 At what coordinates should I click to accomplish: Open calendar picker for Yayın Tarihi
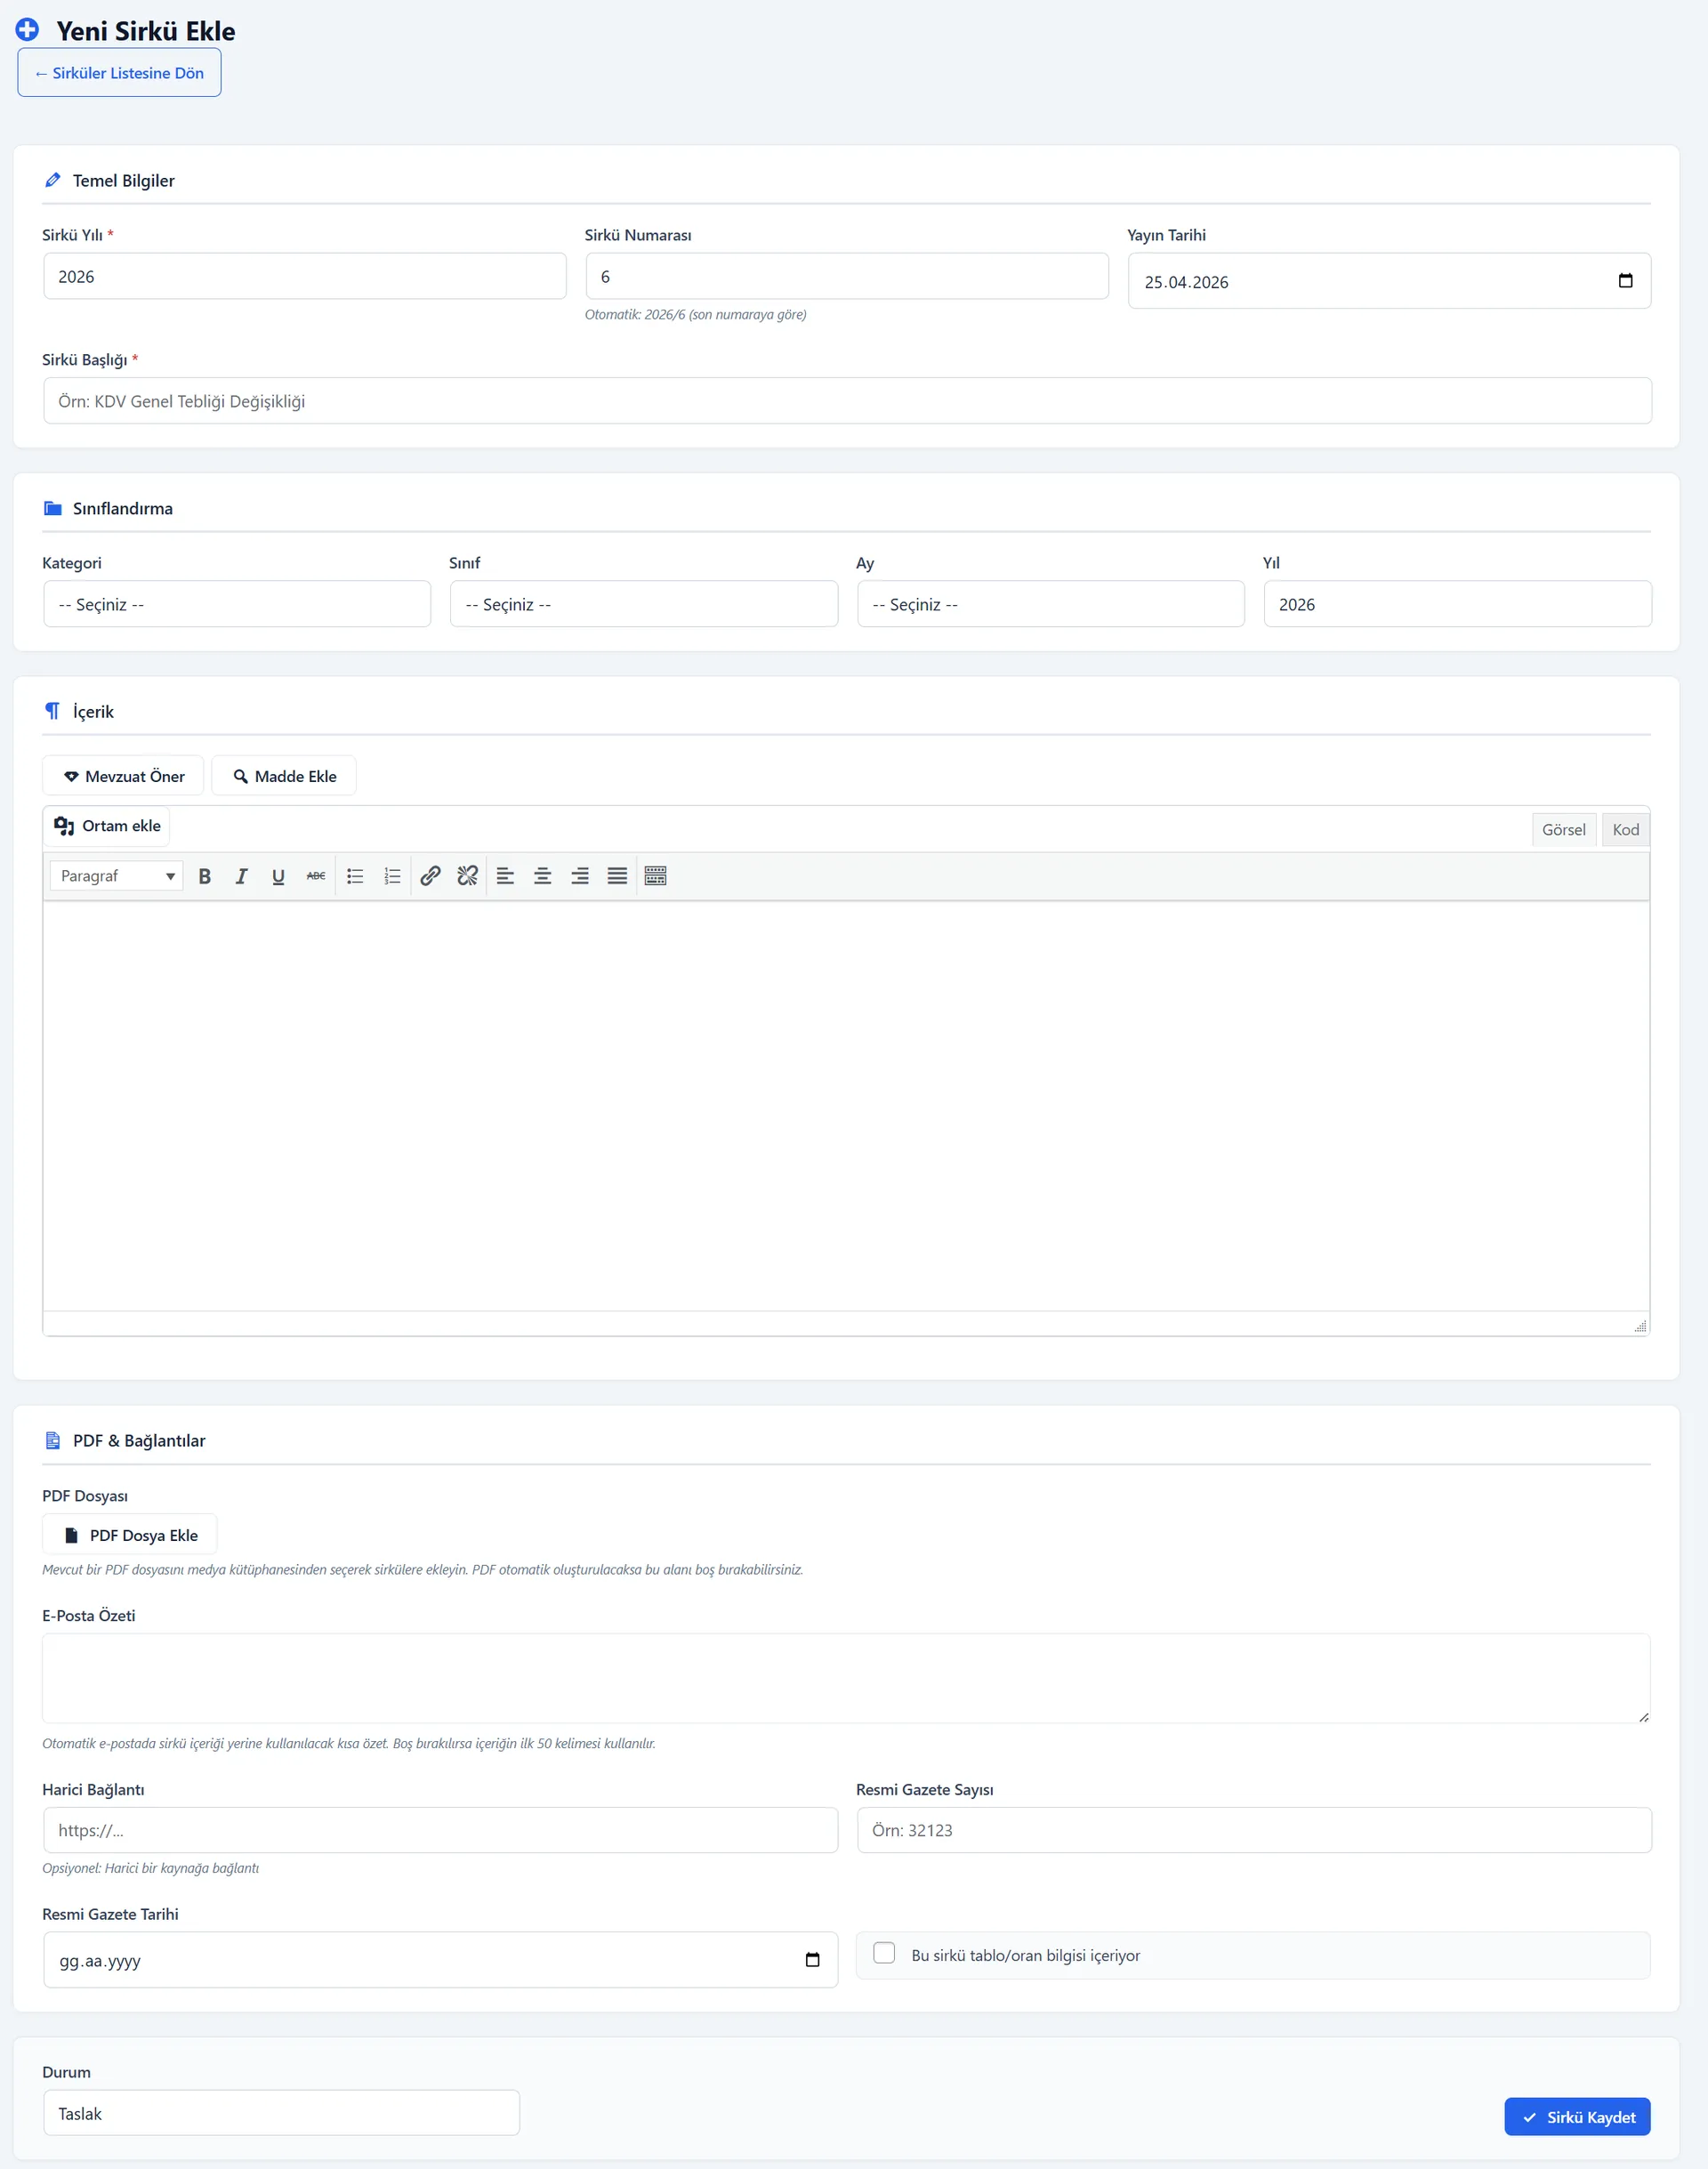tap(1626, 281)
